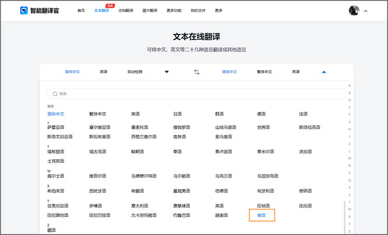This screenshot has width=388, height=235.
Task: Click the swap languages arrows icon
Action: click(197, 72)
